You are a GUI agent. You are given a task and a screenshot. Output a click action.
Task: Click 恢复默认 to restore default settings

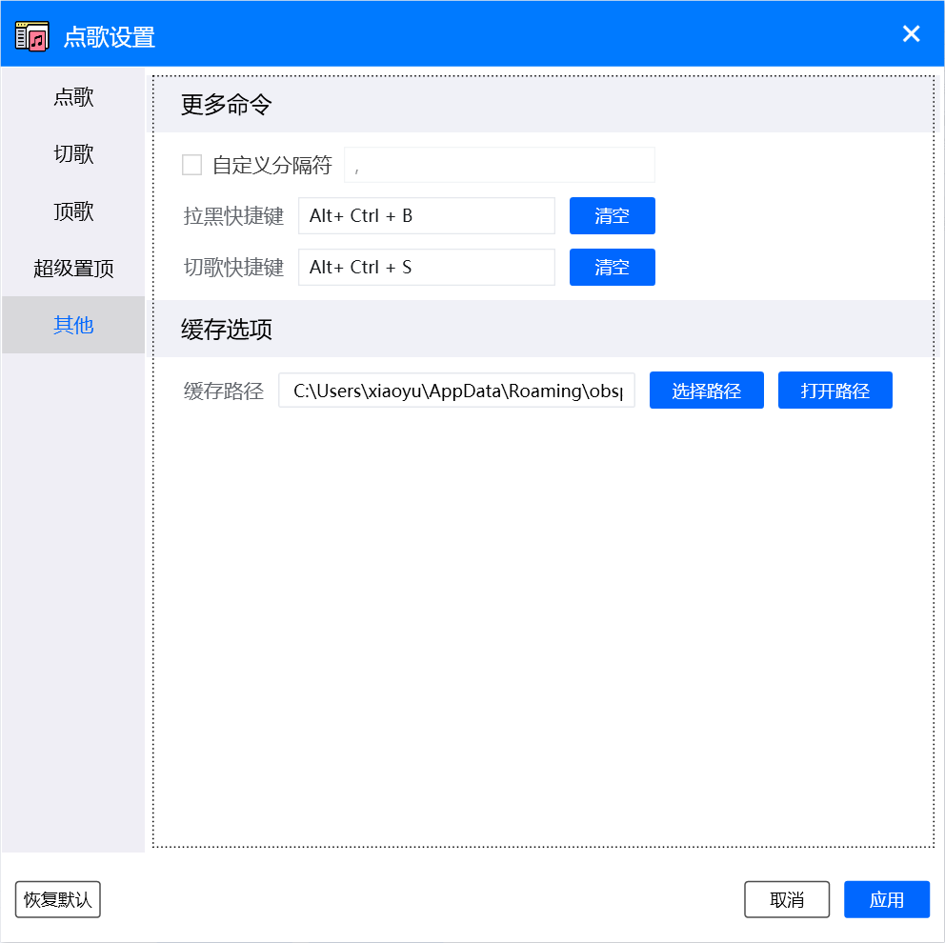(x=57, y=899)
